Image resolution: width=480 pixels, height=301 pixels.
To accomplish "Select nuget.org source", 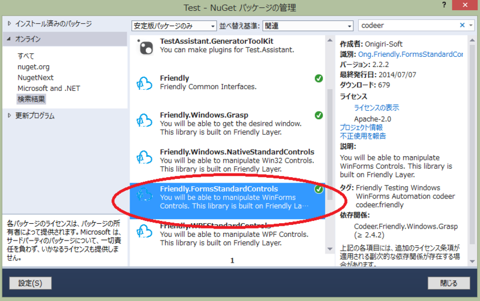I will 34,67.
